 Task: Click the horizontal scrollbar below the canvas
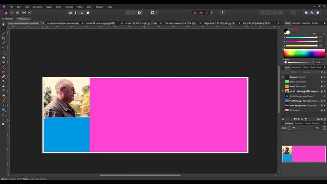click(140, 175)
